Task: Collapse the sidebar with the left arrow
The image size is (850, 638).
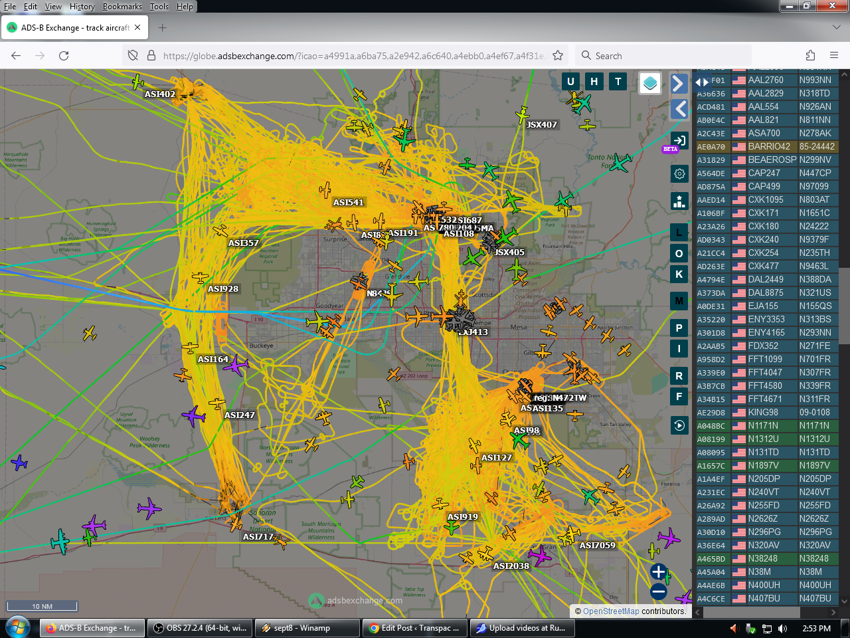Action: click(679, 109)
